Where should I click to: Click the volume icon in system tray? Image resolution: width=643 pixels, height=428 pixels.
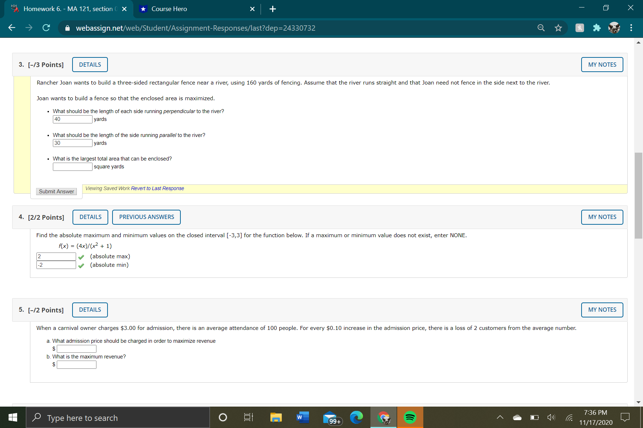[551, 417]
